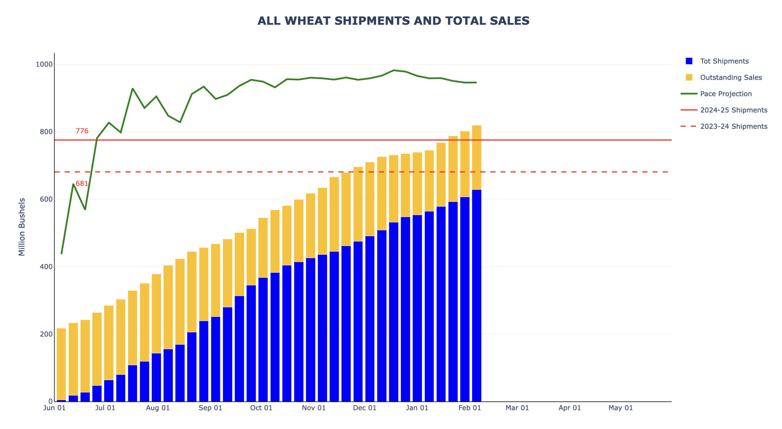Screen dimensions: 782x429
Task: Toggle the Tot Shipments legend label
Action: [724, 61]
